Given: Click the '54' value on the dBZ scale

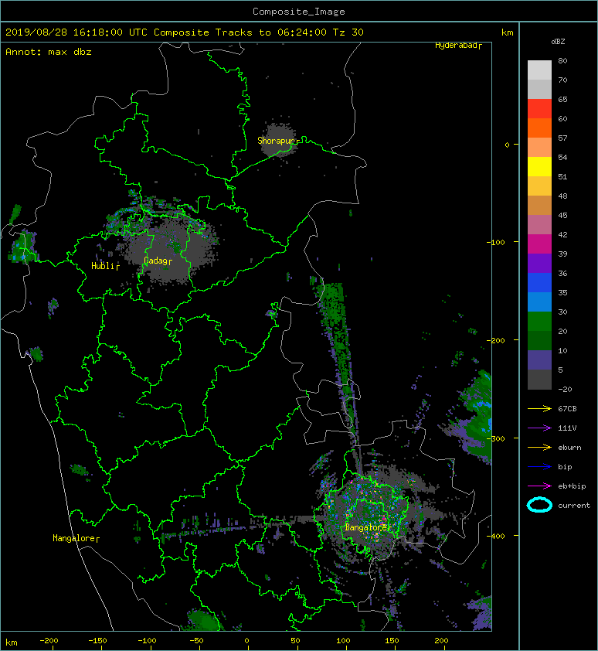Looking at the screenshot, I should 562,158.
